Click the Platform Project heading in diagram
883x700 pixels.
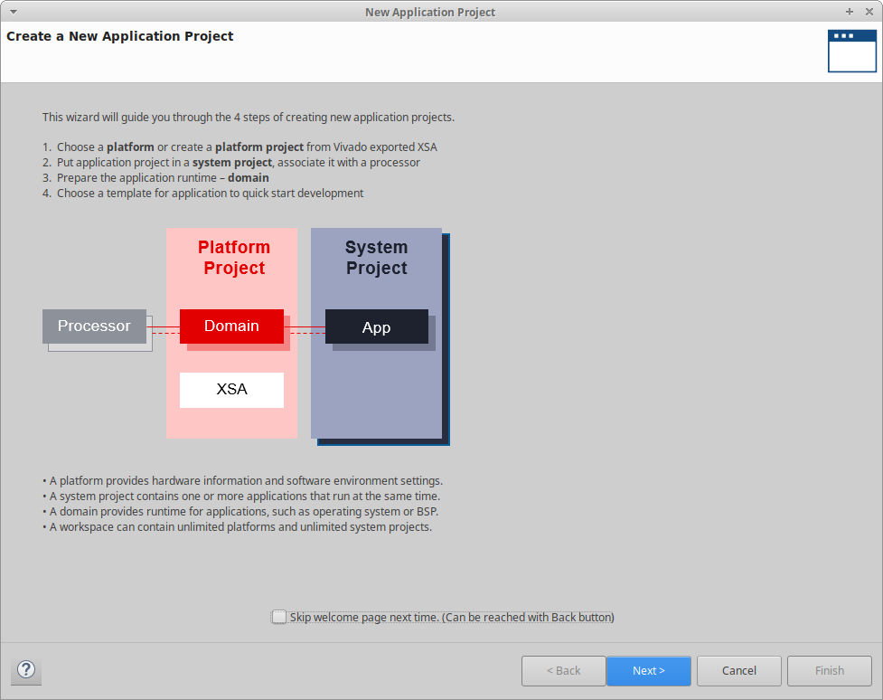point(234,258)
